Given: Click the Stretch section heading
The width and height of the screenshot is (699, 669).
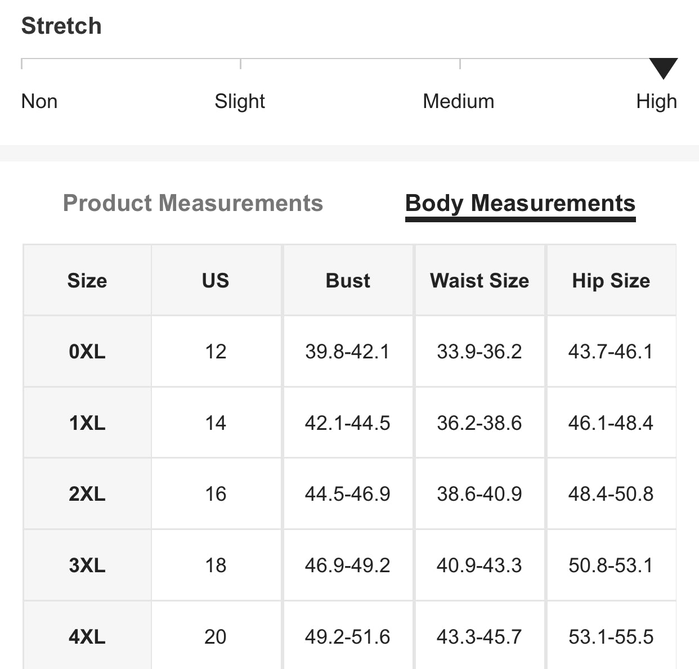Looking at the screenshot, I should pos(61,26).
